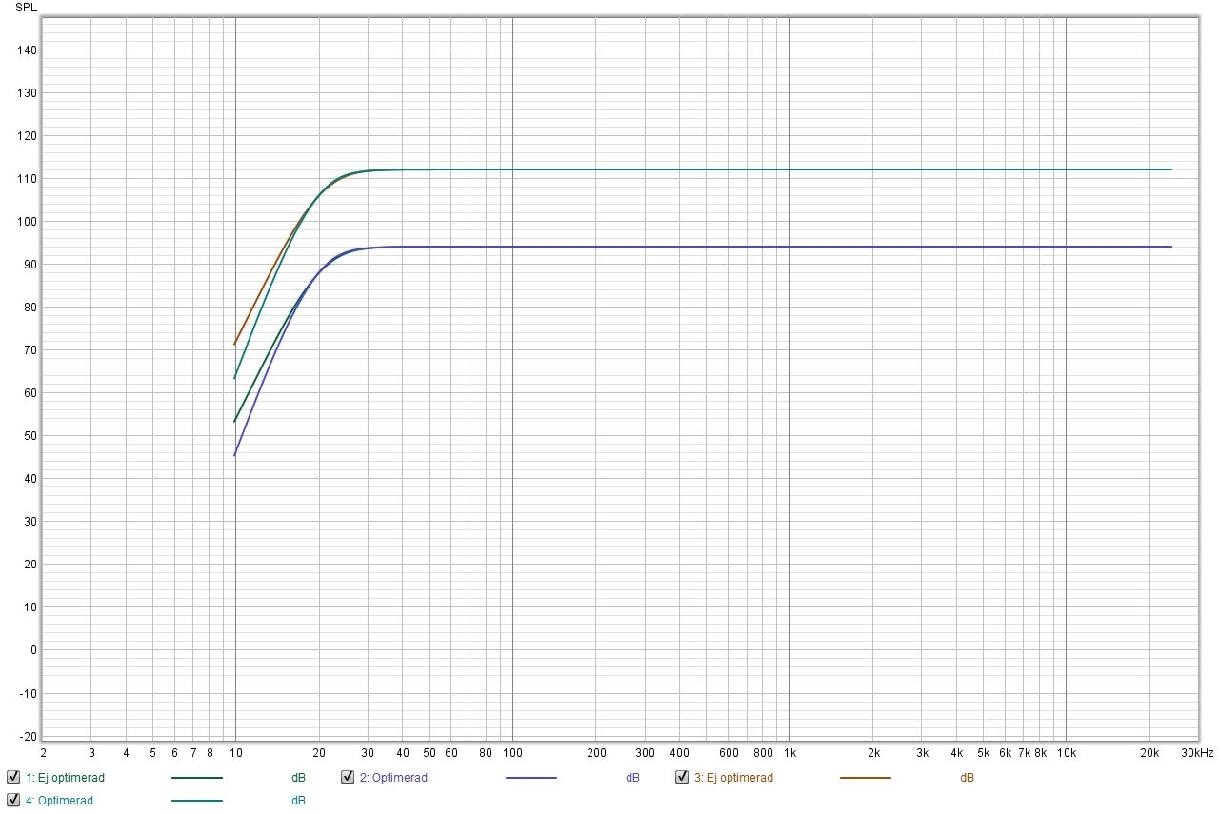
Task: Click the dark green line swatch for trace 1
Action: point(197,778)
